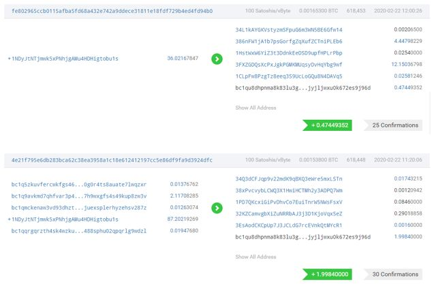Open input address bc1q9avkmd7qhfvar3p4...7h9wxgfs4s49kup8zw3v
434x291 pixels.
79,196
